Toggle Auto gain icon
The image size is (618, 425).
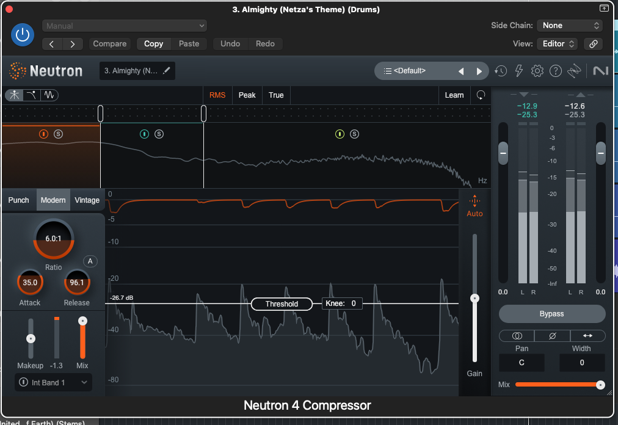tap(474, 206)
